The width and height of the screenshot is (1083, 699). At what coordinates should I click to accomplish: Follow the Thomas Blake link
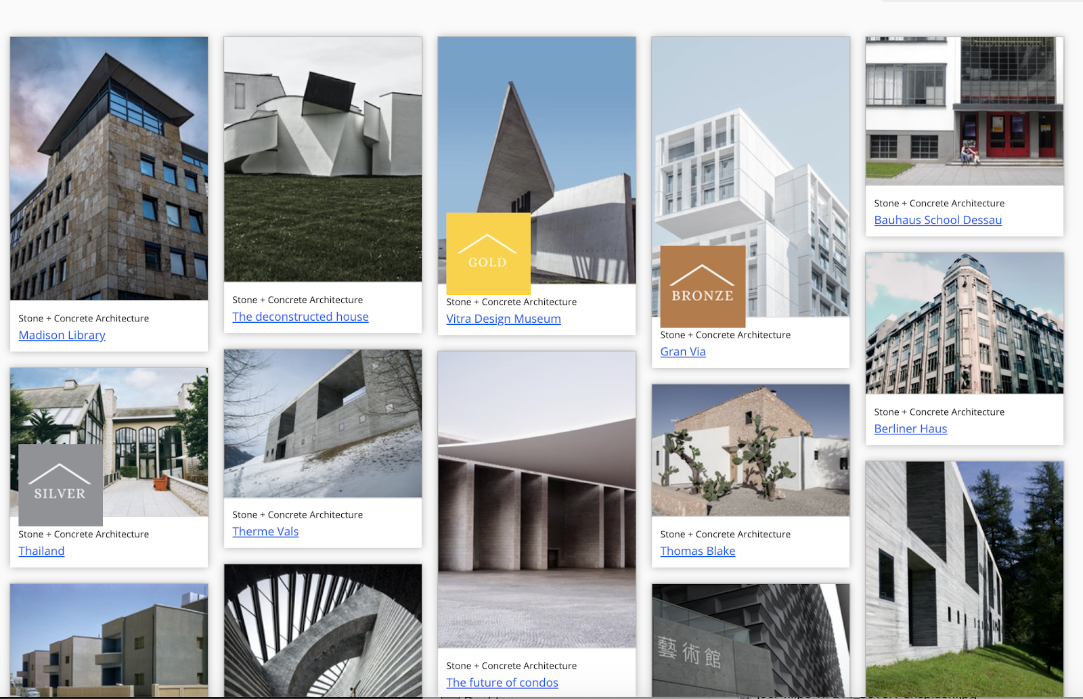tap(697, 551)
